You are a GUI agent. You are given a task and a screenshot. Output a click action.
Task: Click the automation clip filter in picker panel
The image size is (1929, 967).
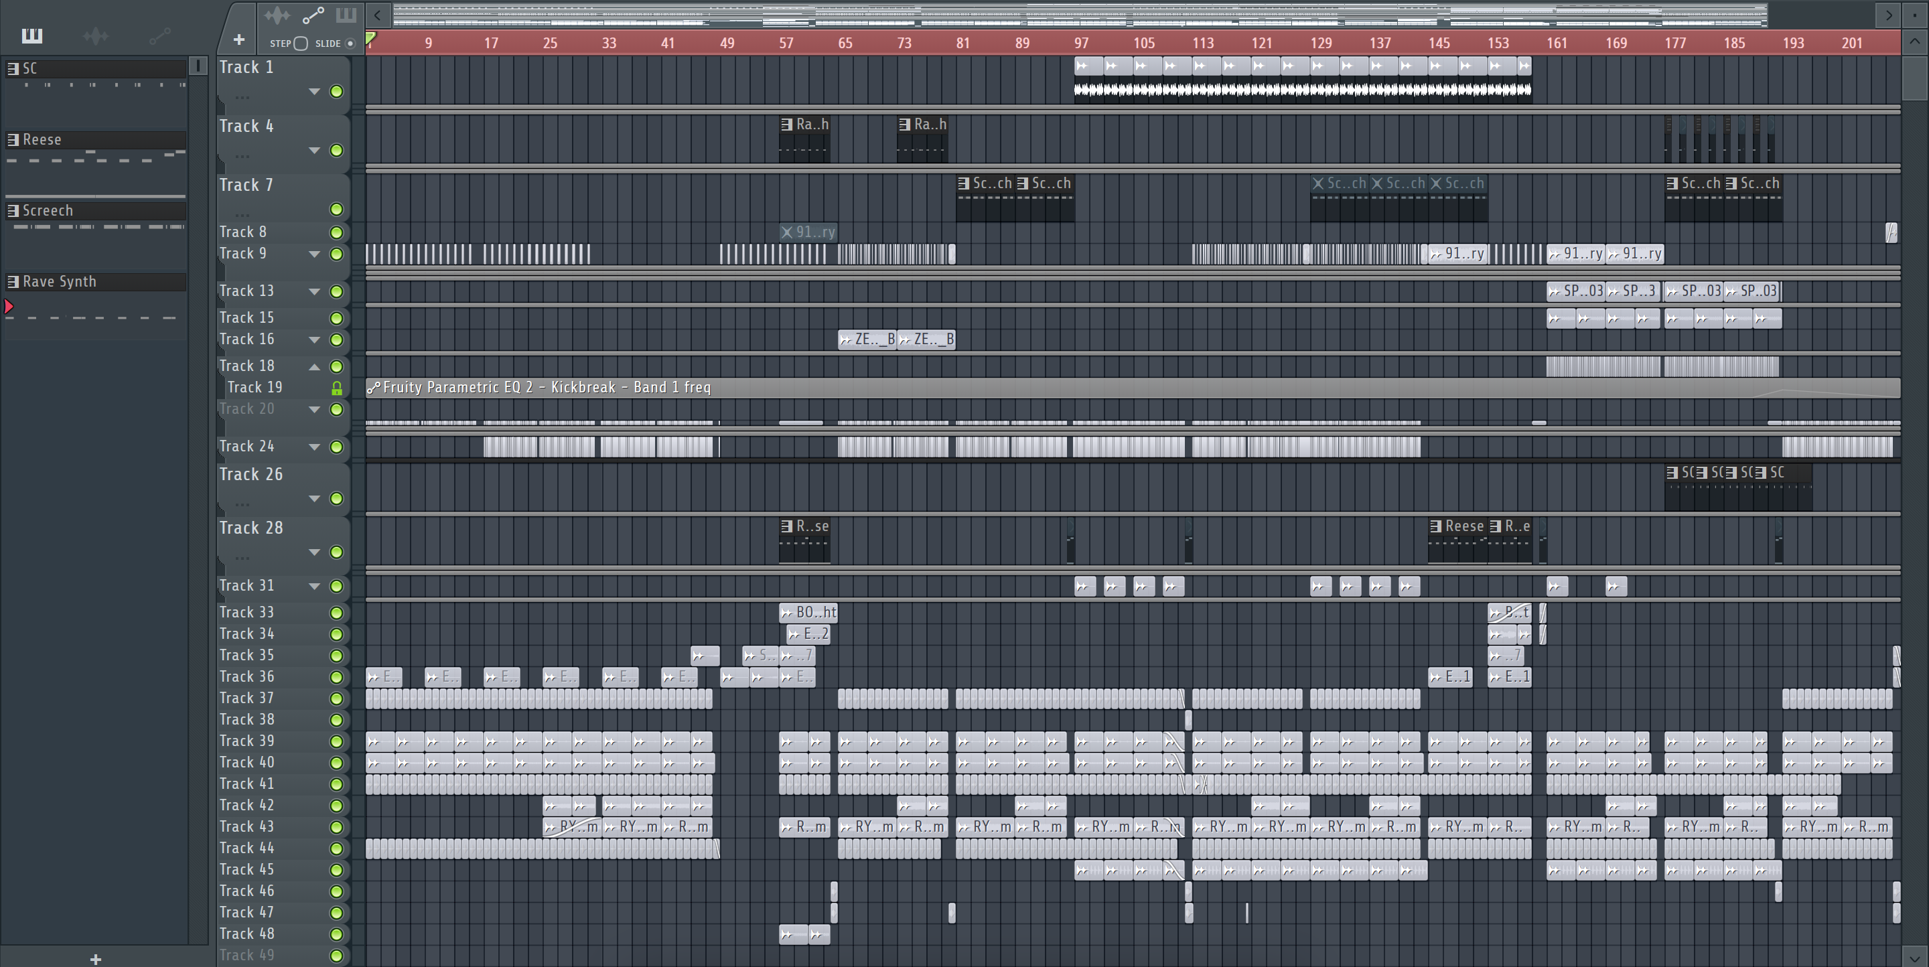tap(159, 35)
